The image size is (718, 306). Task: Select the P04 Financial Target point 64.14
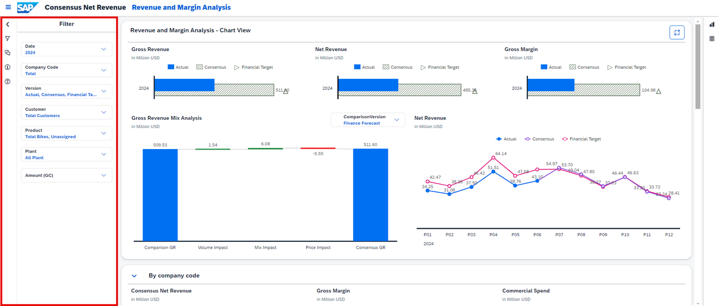tap(493, 157)
